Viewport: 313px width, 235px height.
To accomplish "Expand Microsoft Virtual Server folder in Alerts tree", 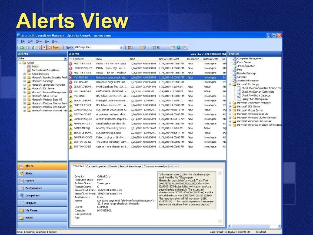I will [24, 96].
